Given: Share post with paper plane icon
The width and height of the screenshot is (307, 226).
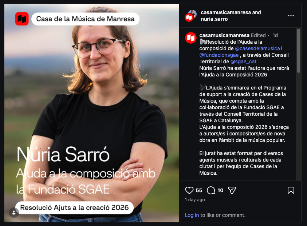Looking at the screenshot, I should coord(232,190).
